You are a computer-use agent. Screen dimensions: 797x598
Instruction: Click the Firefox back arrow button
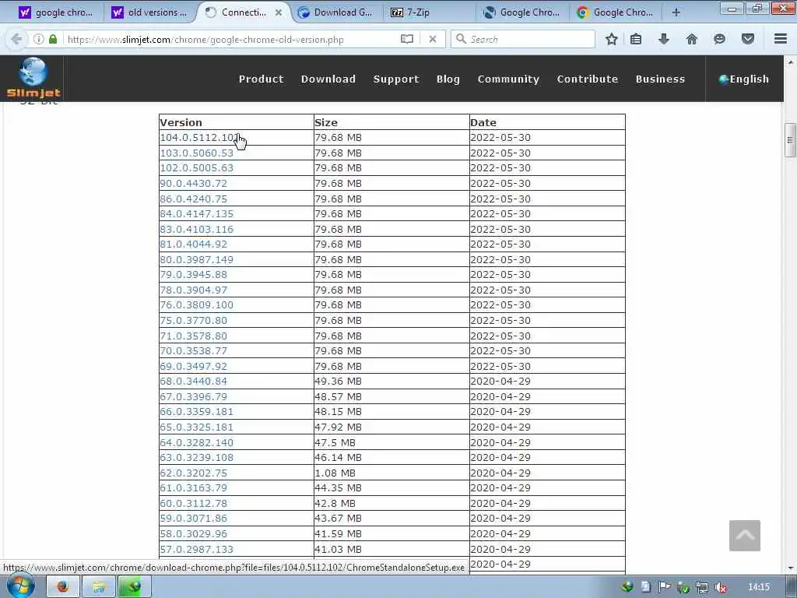(16, 39)
